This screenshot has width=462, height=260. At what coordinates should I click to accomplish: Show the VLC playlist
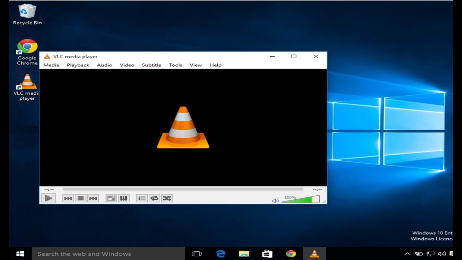point(141,198)
